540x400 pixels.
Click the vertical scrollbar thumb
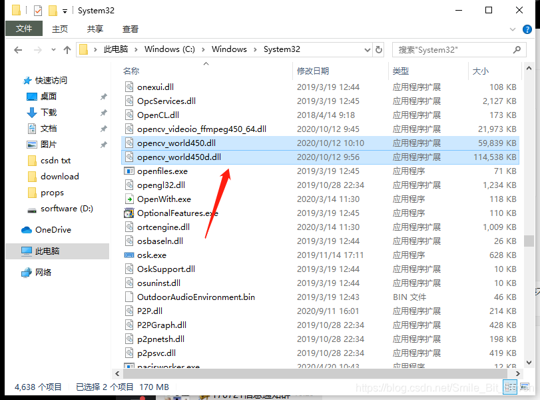pyautogui.click(x=529, y=241)
